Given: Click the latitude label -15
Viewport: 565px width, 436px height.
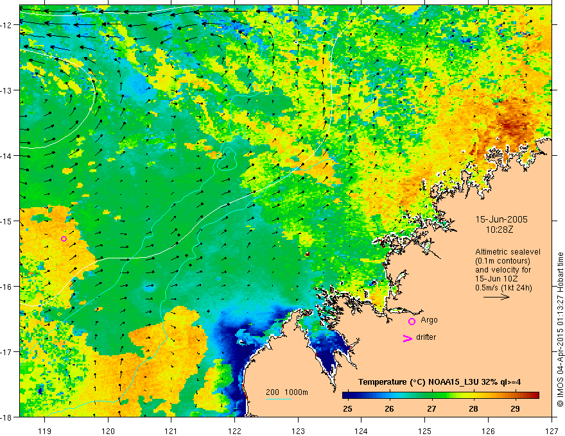Looking at the screenshot, I should (x=7, y=221).
